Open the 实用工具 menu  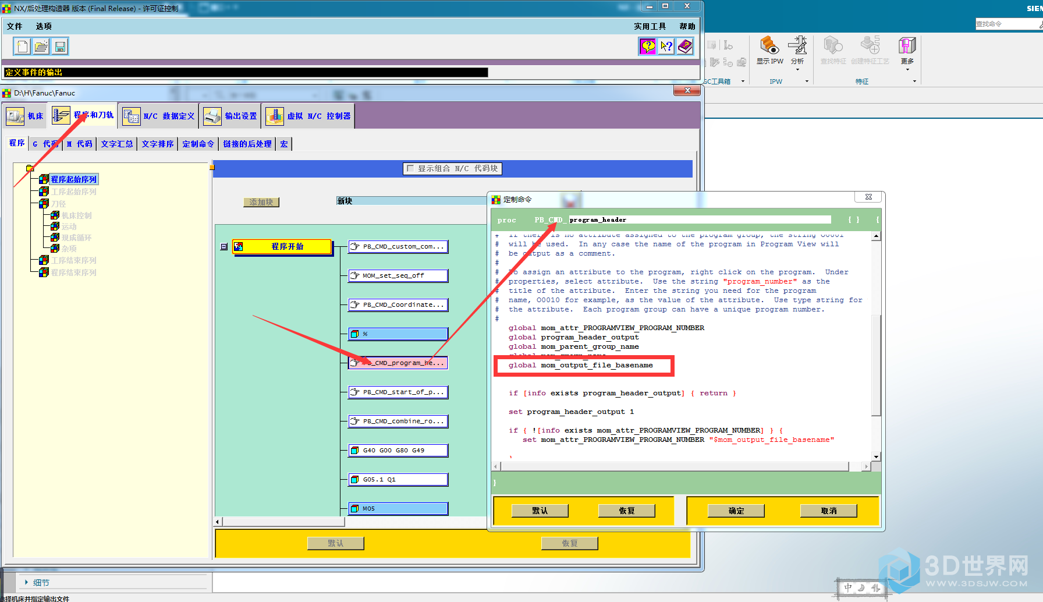(650, 26)
